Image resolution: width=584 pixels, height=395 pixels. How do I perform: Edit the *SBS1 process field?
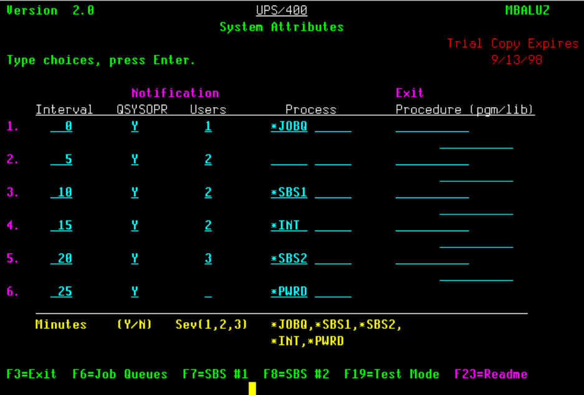pos(289,193)
